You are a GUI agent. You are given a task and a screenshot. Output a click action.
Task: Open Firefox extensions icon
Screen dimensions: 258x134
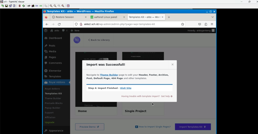point(206,24)
